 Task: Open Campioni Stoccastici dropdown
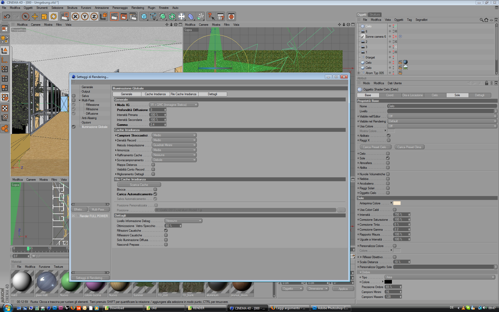174,135
